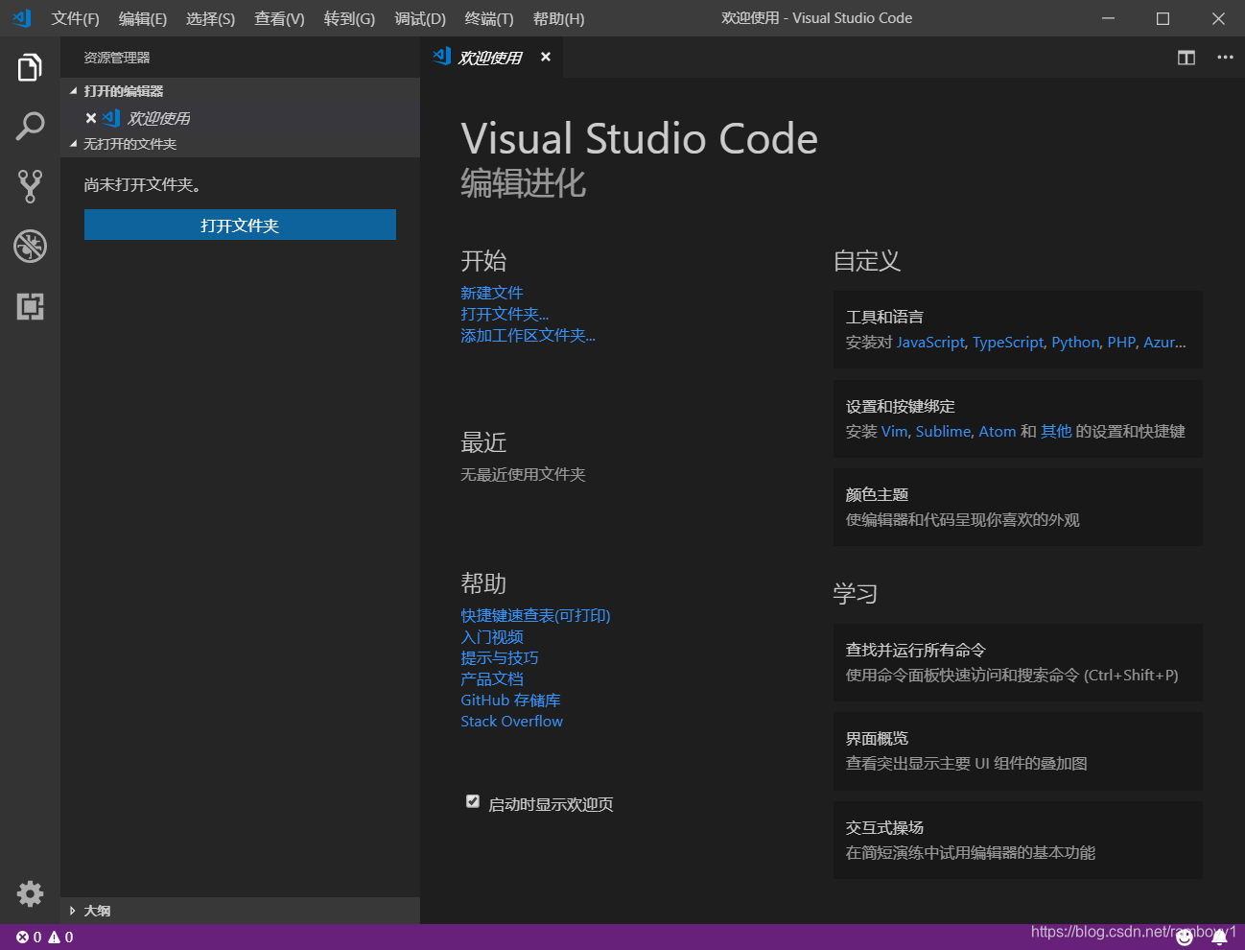This screenshot has width=1245, height=950.
Task: Open the 终端(T) menu
Action: [x=489, y=18]
